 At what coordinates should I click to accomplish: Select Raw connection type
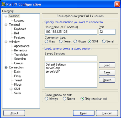tap(46, 41)
